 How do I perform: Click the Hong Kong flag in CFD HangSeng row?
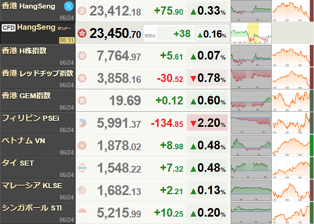tap(82, 33)
